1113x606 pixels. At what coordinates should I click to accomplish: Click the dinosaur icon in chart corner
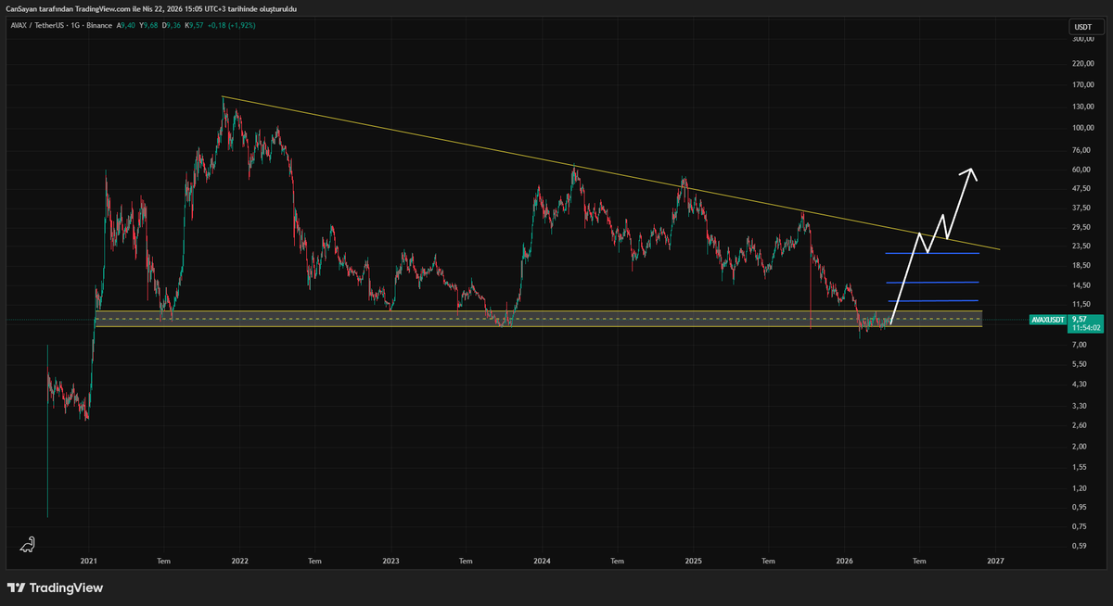click(30, 544)
